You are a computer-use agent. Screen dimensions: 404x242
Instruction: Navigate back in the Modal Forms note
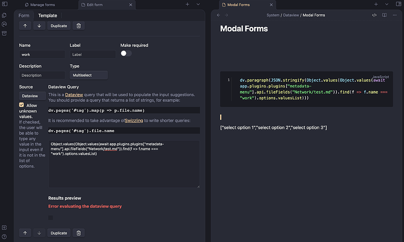[x=218, y=15]
